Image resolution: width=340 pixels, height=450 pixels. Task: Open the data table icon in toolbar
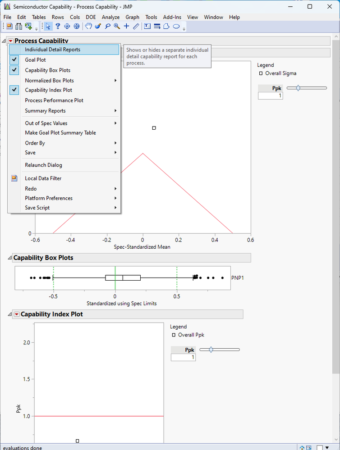point(9,27)
